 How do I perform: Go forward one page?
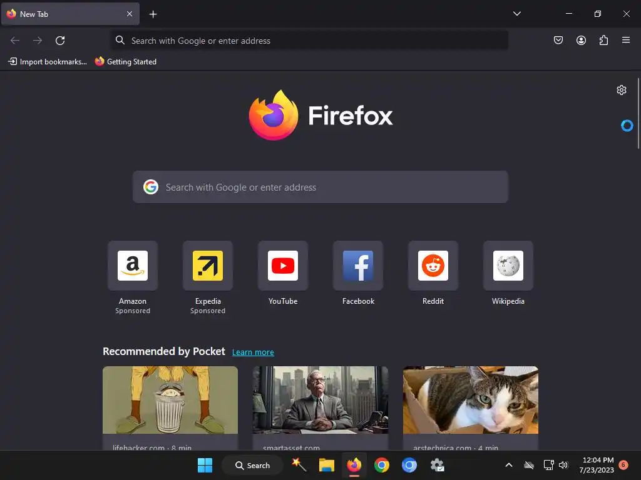coord(38,41)
